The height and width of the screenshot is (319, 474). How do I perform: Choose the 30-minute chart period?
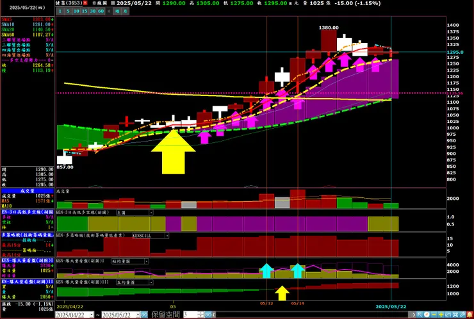(x=92, y=11)
